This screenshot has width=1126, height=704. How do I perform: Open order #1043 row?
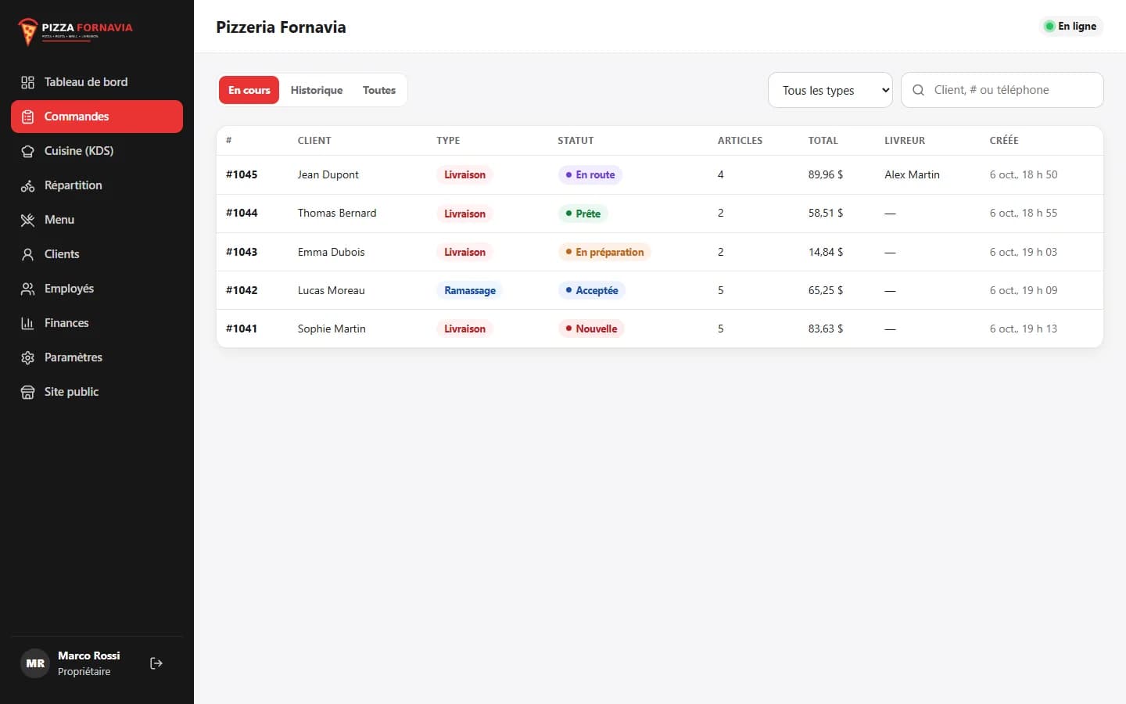[660, 252]
